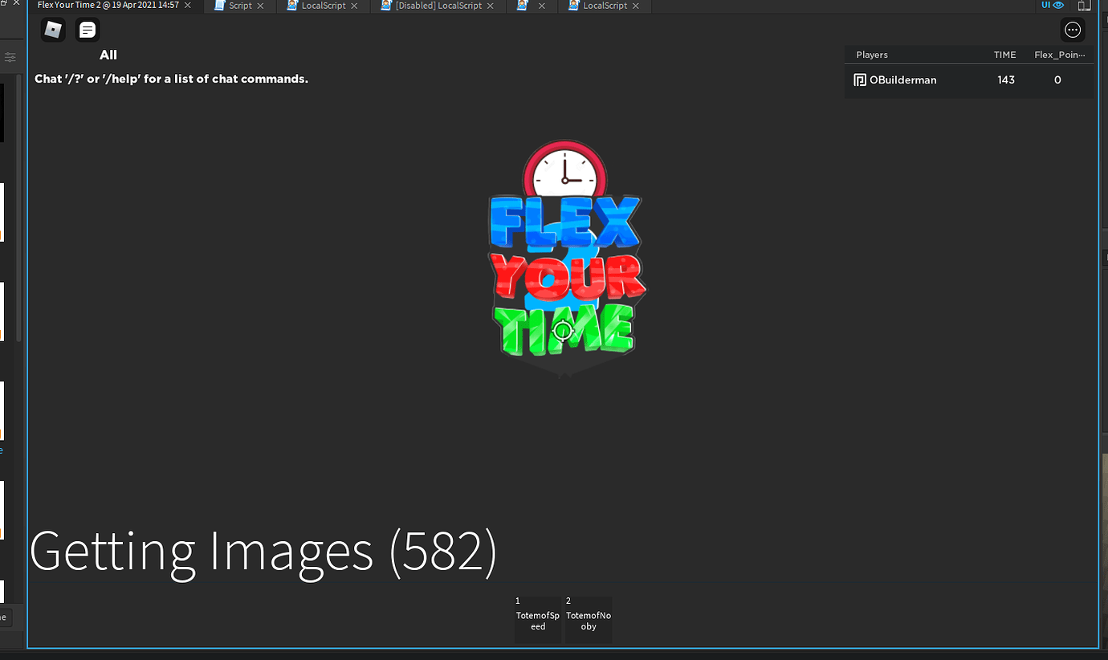This screenshot has width=1108, height=660.
Task: Close the Script tab
Action: tap(260, 6)
